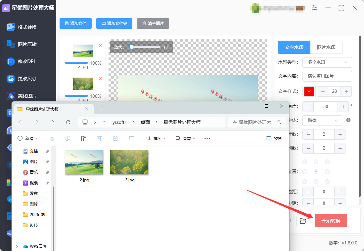Go up one folder level in Explorer
The image size is (364, 251).
coord(52,122)
